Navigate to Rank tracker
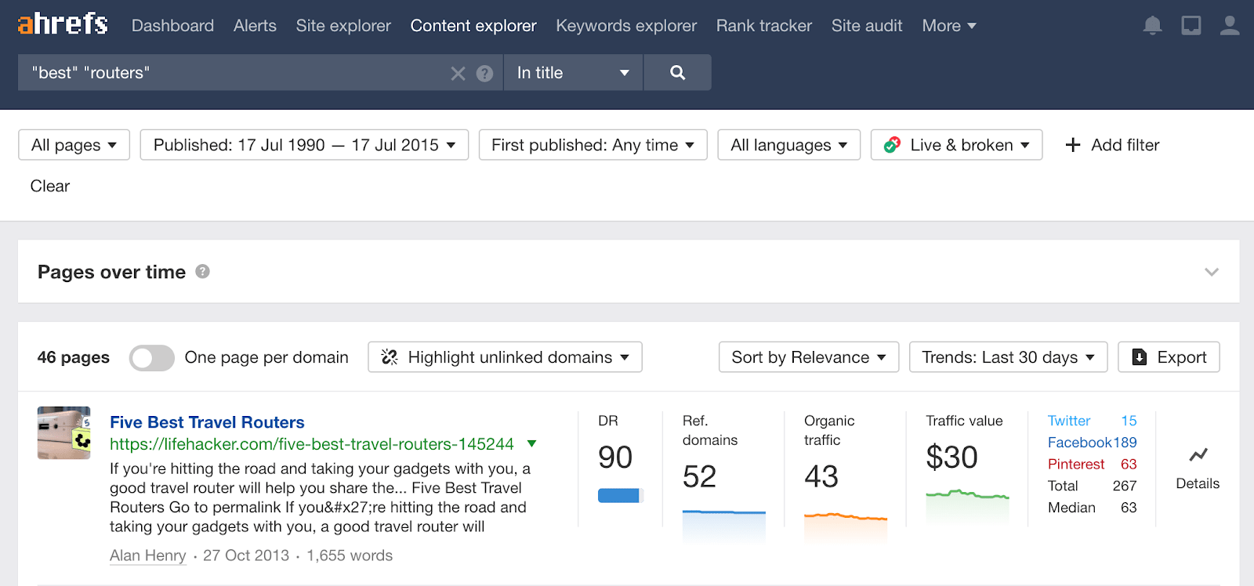 click(764, 26)
